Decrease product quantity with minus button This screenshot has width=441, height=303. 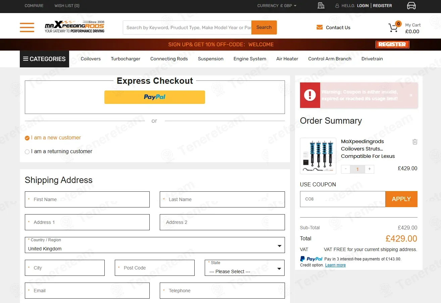(346, 169)
